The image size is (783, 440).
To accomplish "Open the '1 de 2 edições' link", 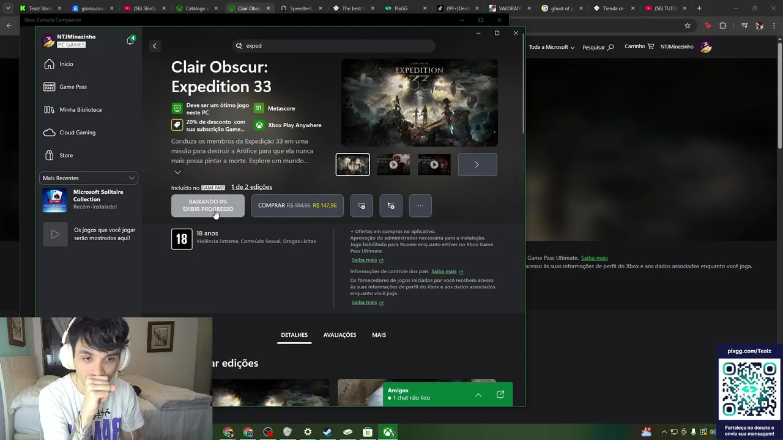I will [x=251, y=187].
